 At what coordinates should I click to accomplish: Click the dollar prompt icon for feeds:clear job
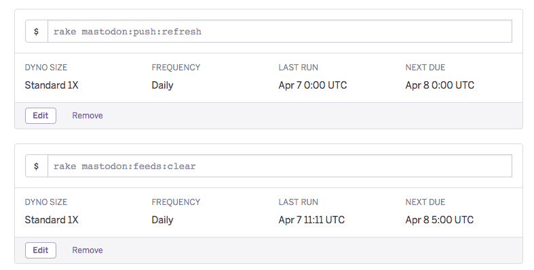tap(37, 166)
